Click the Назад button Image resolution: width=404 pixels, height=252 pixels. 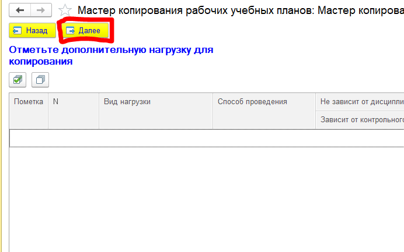pyautogui.click(x=33, y=31)
